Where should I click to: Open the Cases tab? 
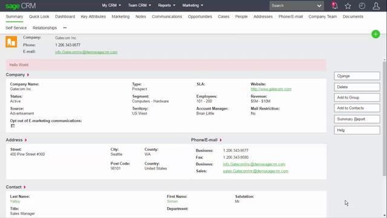coord(224,16)
